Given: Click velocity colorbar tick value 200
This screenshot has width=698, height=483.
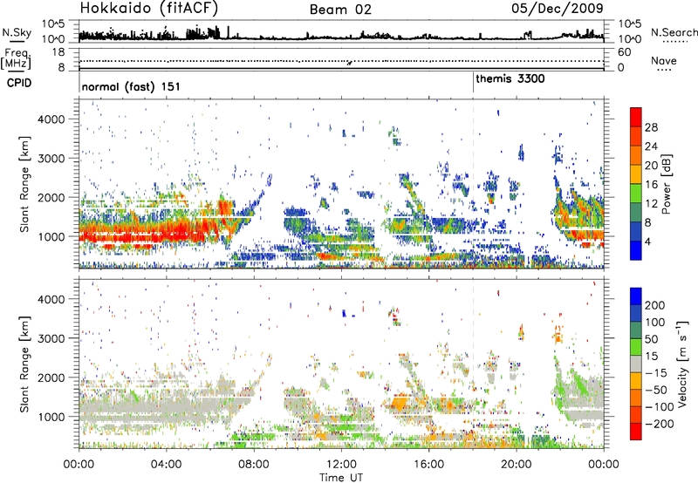Looking at the screenshot, I should 655,305.
